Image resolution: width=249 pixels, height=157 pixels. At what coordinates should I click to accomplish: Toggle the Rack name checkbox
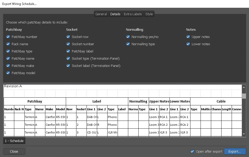tap(8, 44)
